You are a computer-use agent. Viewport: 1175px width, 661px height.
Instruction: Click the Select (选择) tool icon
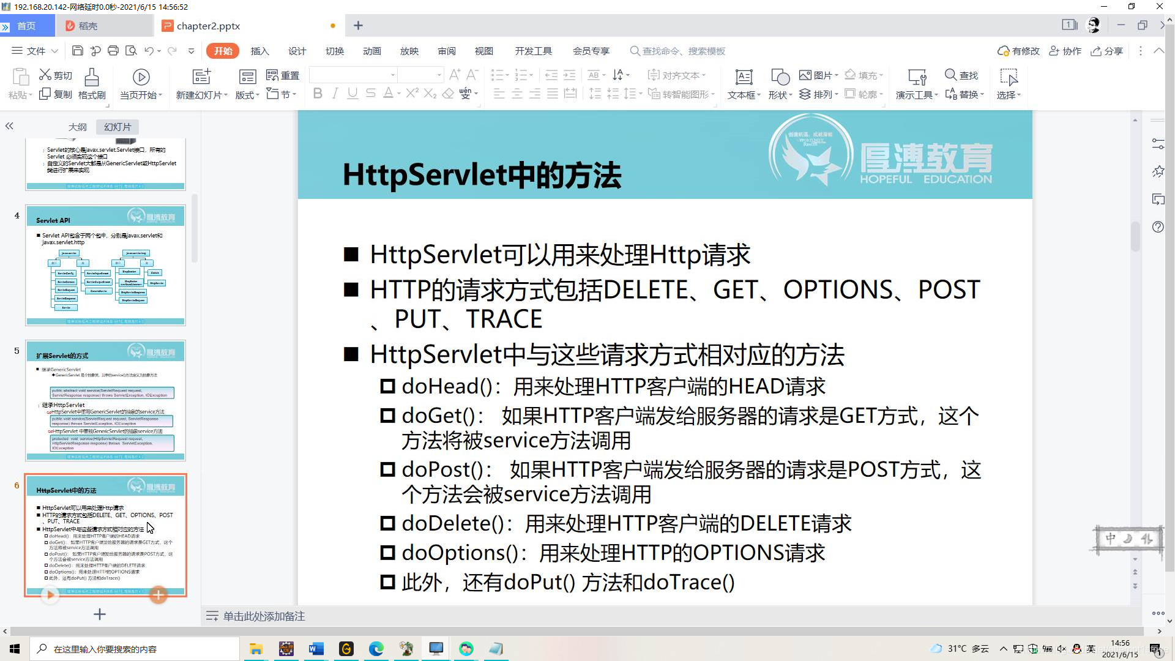(x=1008, y=77)
